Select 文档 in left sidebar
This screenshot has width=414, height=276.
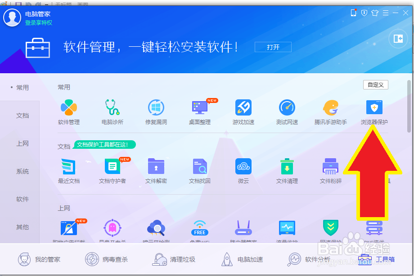22,116
